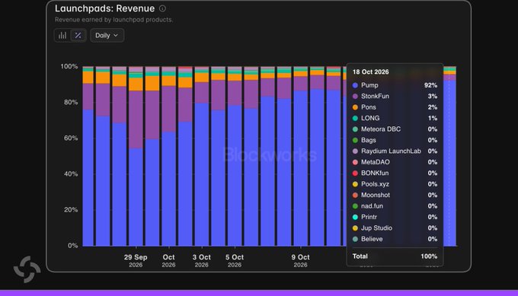Click the 5 Oct 2026 axis label
Image resolution: width=518 pixels, height=296 pixels.
click(235, 261)
